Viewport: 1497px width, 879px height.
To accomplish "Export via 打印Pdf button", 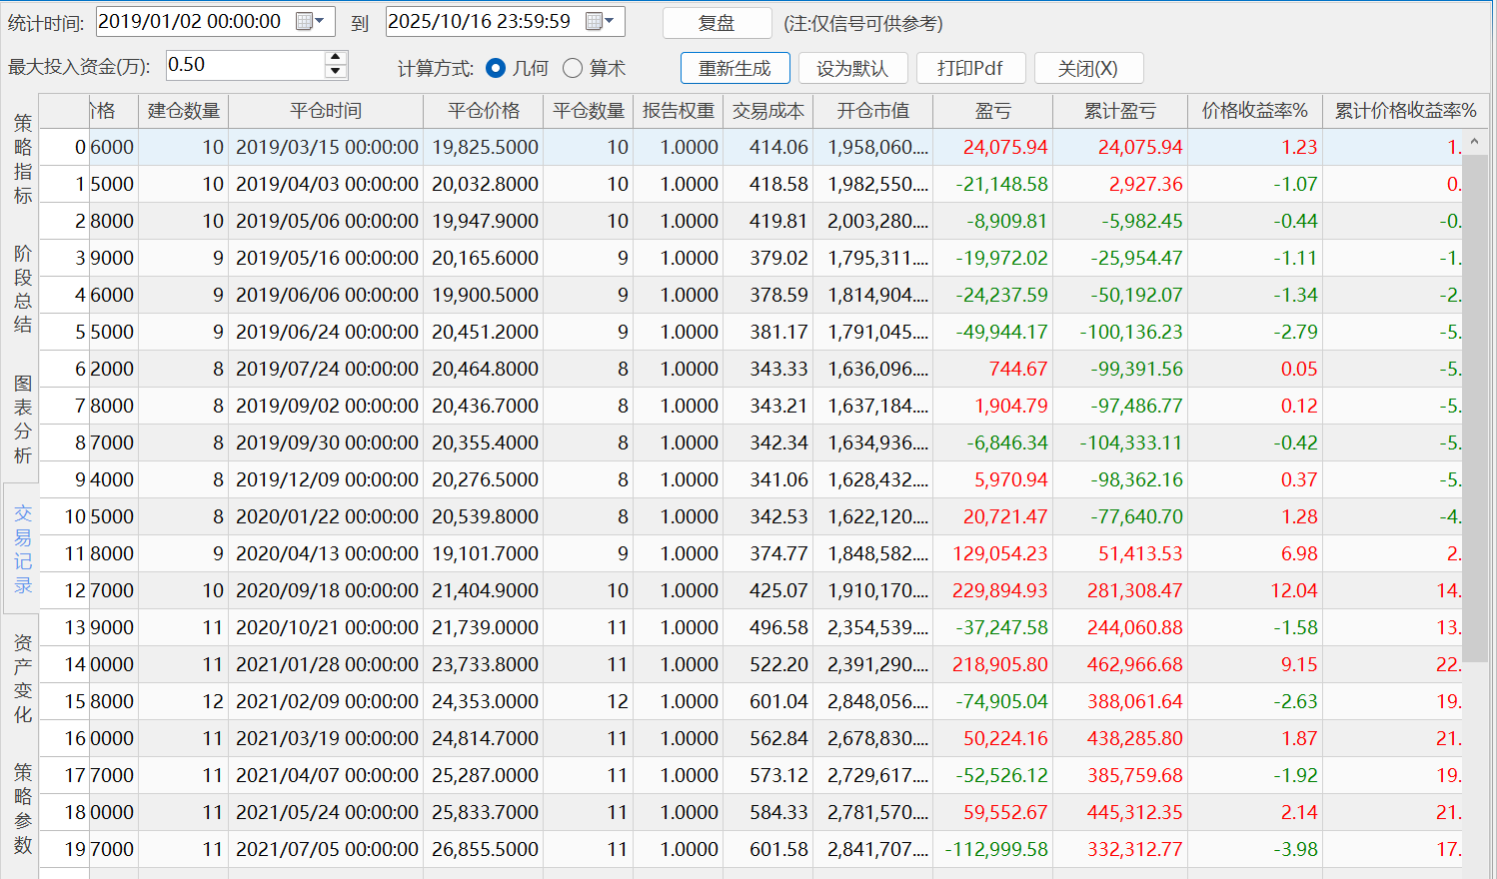I will click(x=969, y=68).
